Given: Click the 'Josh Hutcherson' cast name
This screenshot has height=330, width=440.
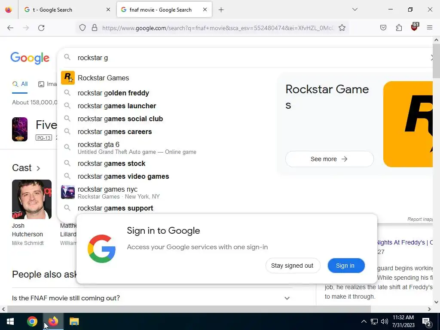Looking at the screenshot, I should point(27,230).
